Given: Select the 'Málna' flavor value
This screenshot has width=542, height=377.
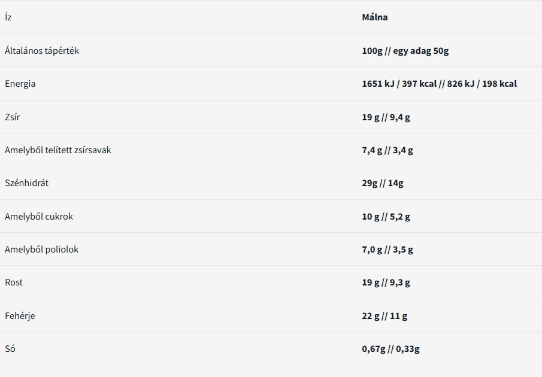Looking at the screenshot, I should [x=374, y=17].
